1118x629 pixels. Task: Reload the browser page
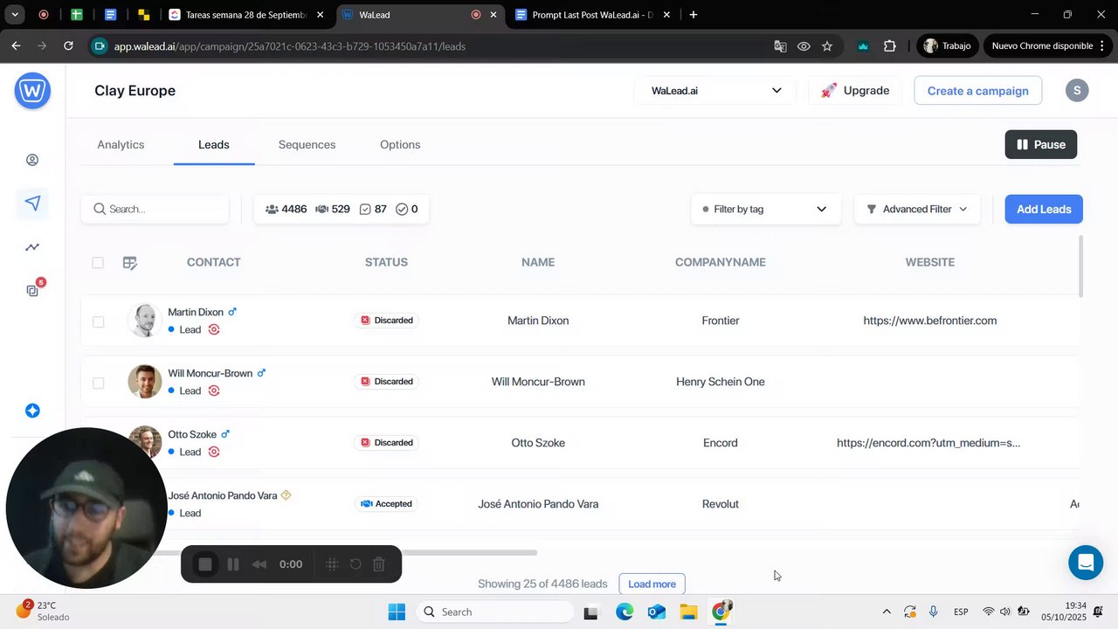68,45
